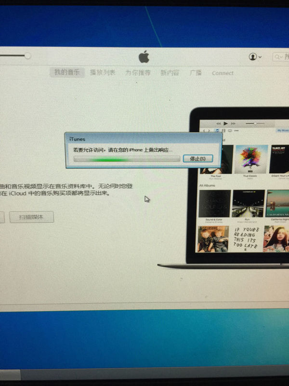
Task: Click the Apple logo in the iTunes header
Action: tap(144, 56)
